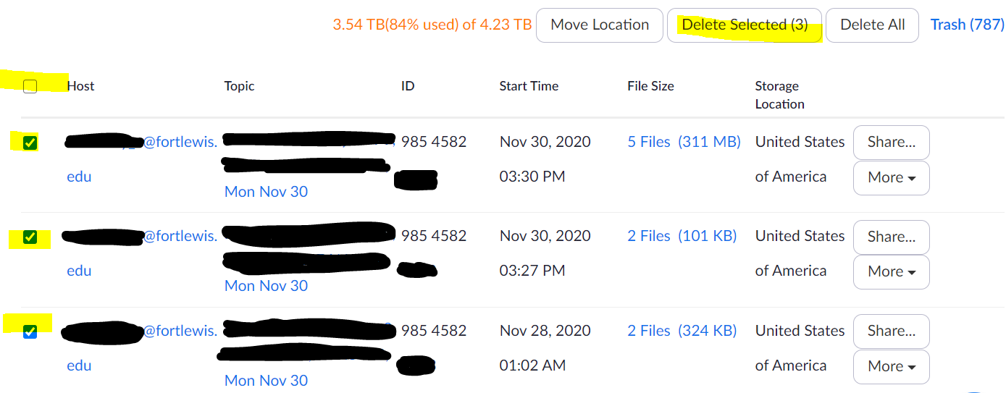1006x393 pixels.
Task: Check the select-all checkbox beside Host header
Action: tap(30, 86)
